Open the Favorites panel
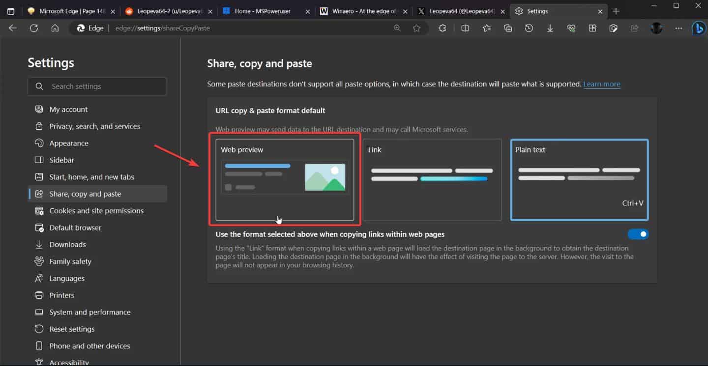The image size is (708, 366). (486, 28)
